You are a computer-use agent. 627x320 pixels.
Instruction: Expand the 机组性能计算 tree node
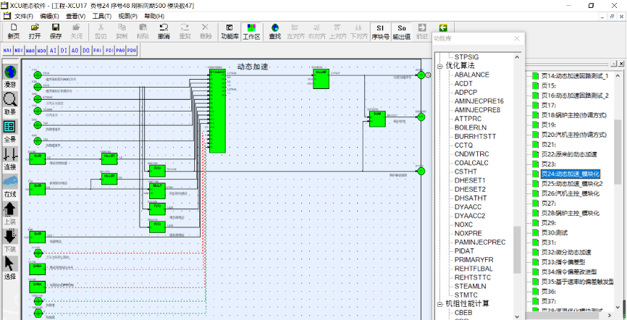(439, 303)
